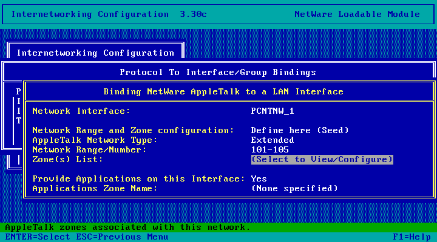Open the Zone(s) List '(Select to View/Configure)' field
Image resolution: width=437 pixels, height=242 pixels.
pyautogui.click(x=322, y=160)
